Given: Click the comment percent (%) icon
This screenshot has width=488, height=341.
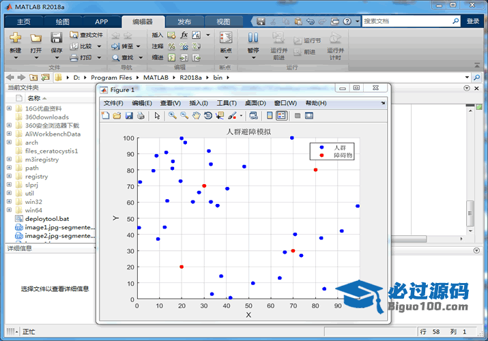Looking at the screenshot, I should [171, 46].
